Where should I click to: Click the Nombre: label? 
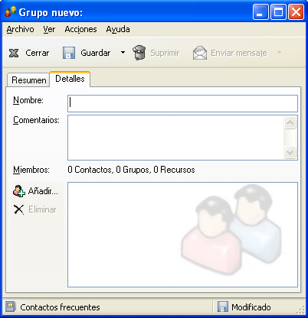(28, 100)
